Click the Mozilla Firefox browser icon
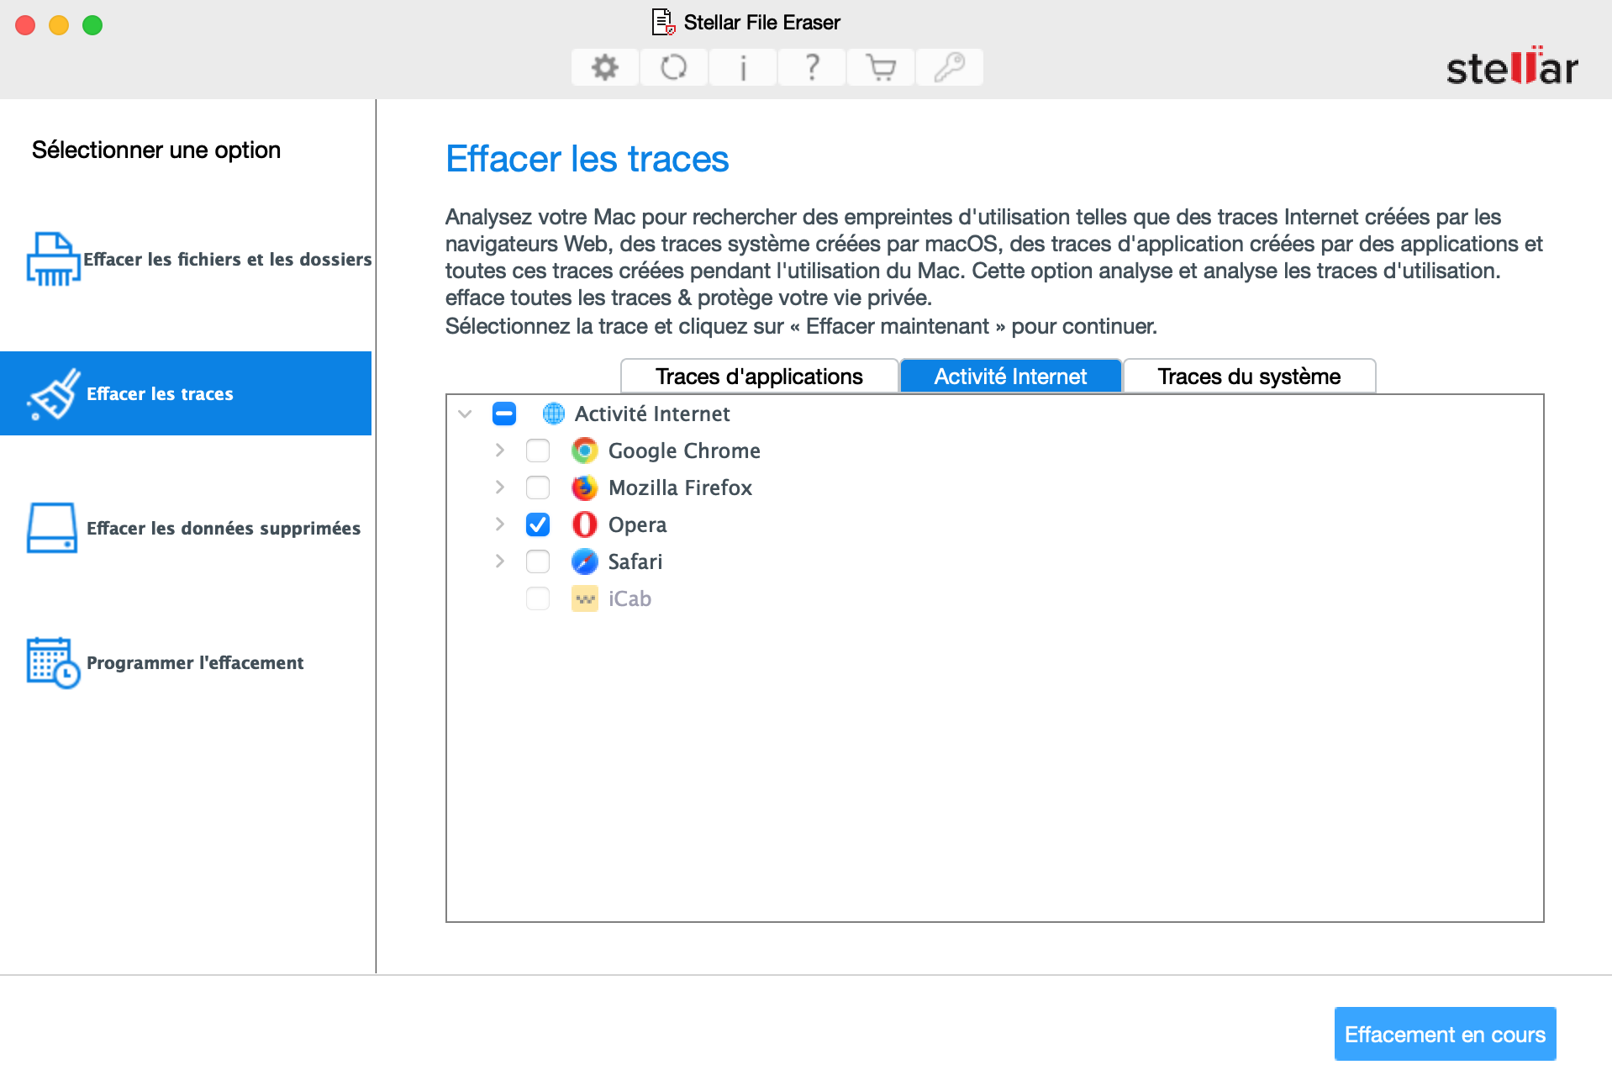The height and width of the screenshot is (1091, 1612). coord(584,488)
